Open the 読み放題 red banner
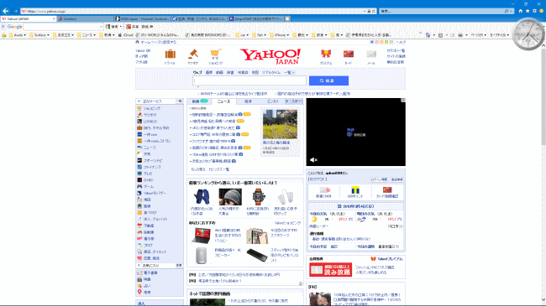Viewport: 546px width, 306px height. coord(330,270)
